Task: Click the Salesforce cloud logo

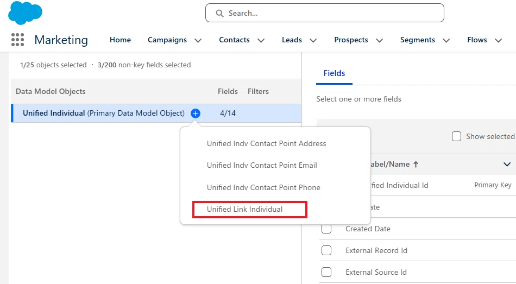Action: pyautogui.click(x=25, y=13)
